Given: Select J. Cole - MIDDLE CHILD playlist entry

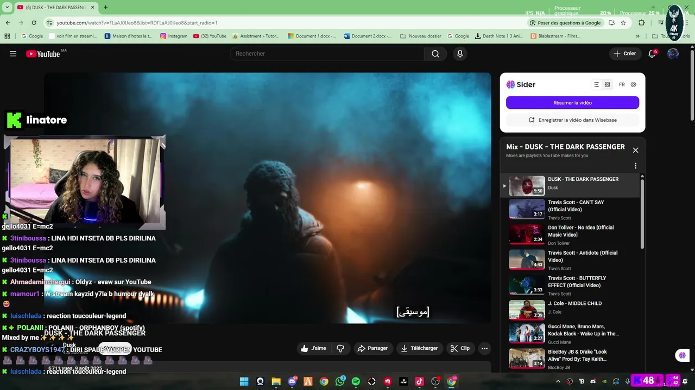Looking at the screenshot, I should (x=570, y=310).
